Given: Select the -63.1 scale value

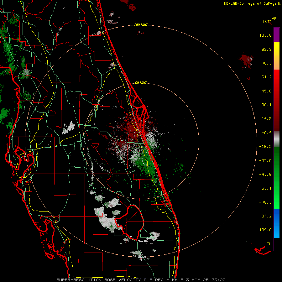Looking at the screenshot, I should [x=265, y=188].
